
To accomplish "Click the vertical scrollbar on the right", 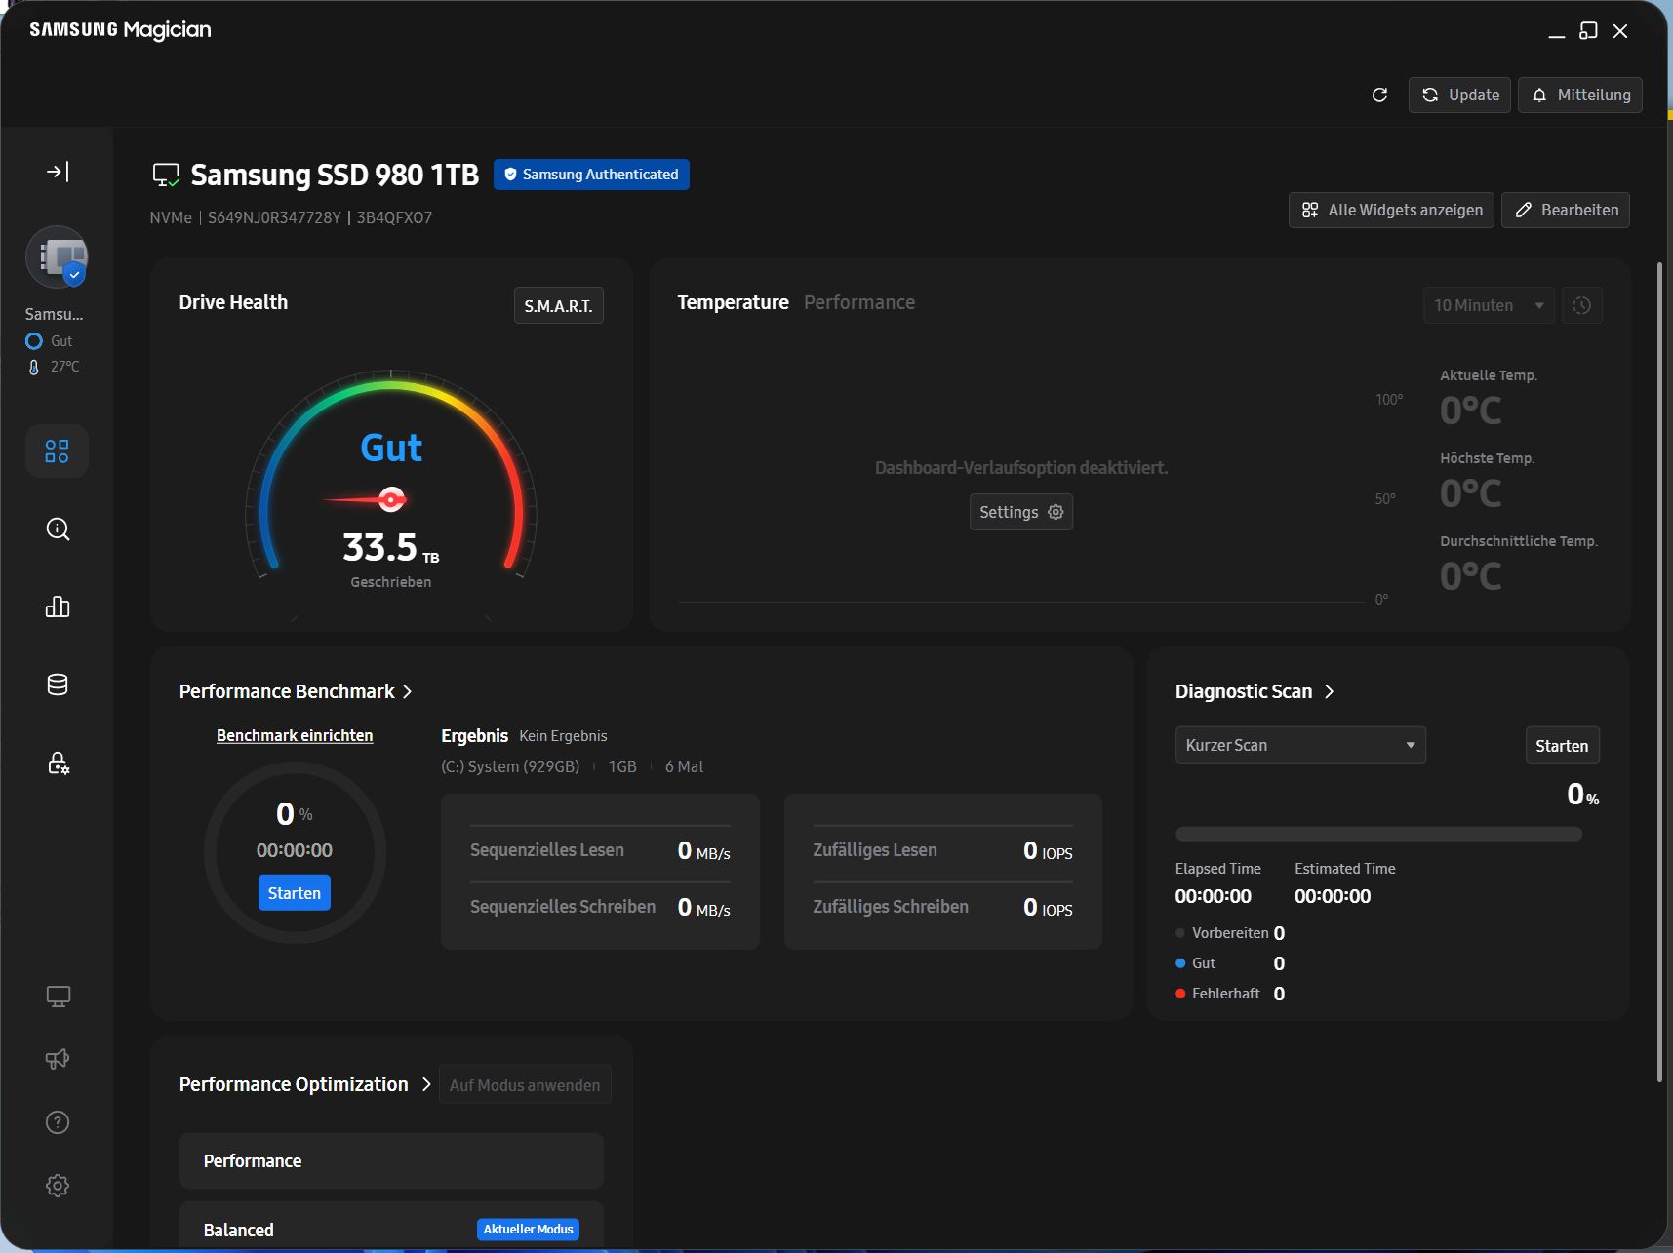I will point(1659,673).
